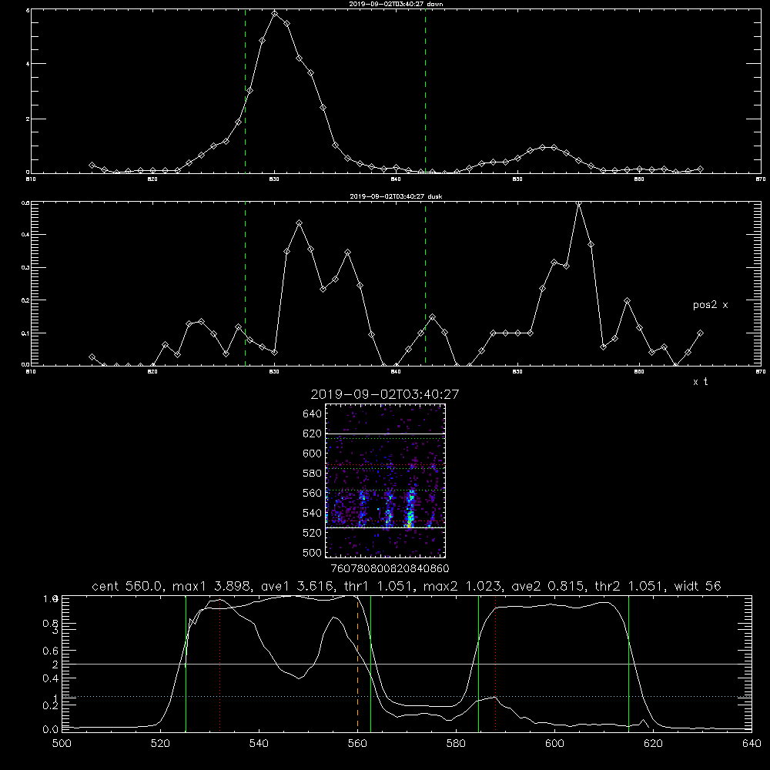Click the dotted blue threshold line in bottom plot
This screenshot has height=770, width=770.
pyautogui.click(x=407, y=696)
